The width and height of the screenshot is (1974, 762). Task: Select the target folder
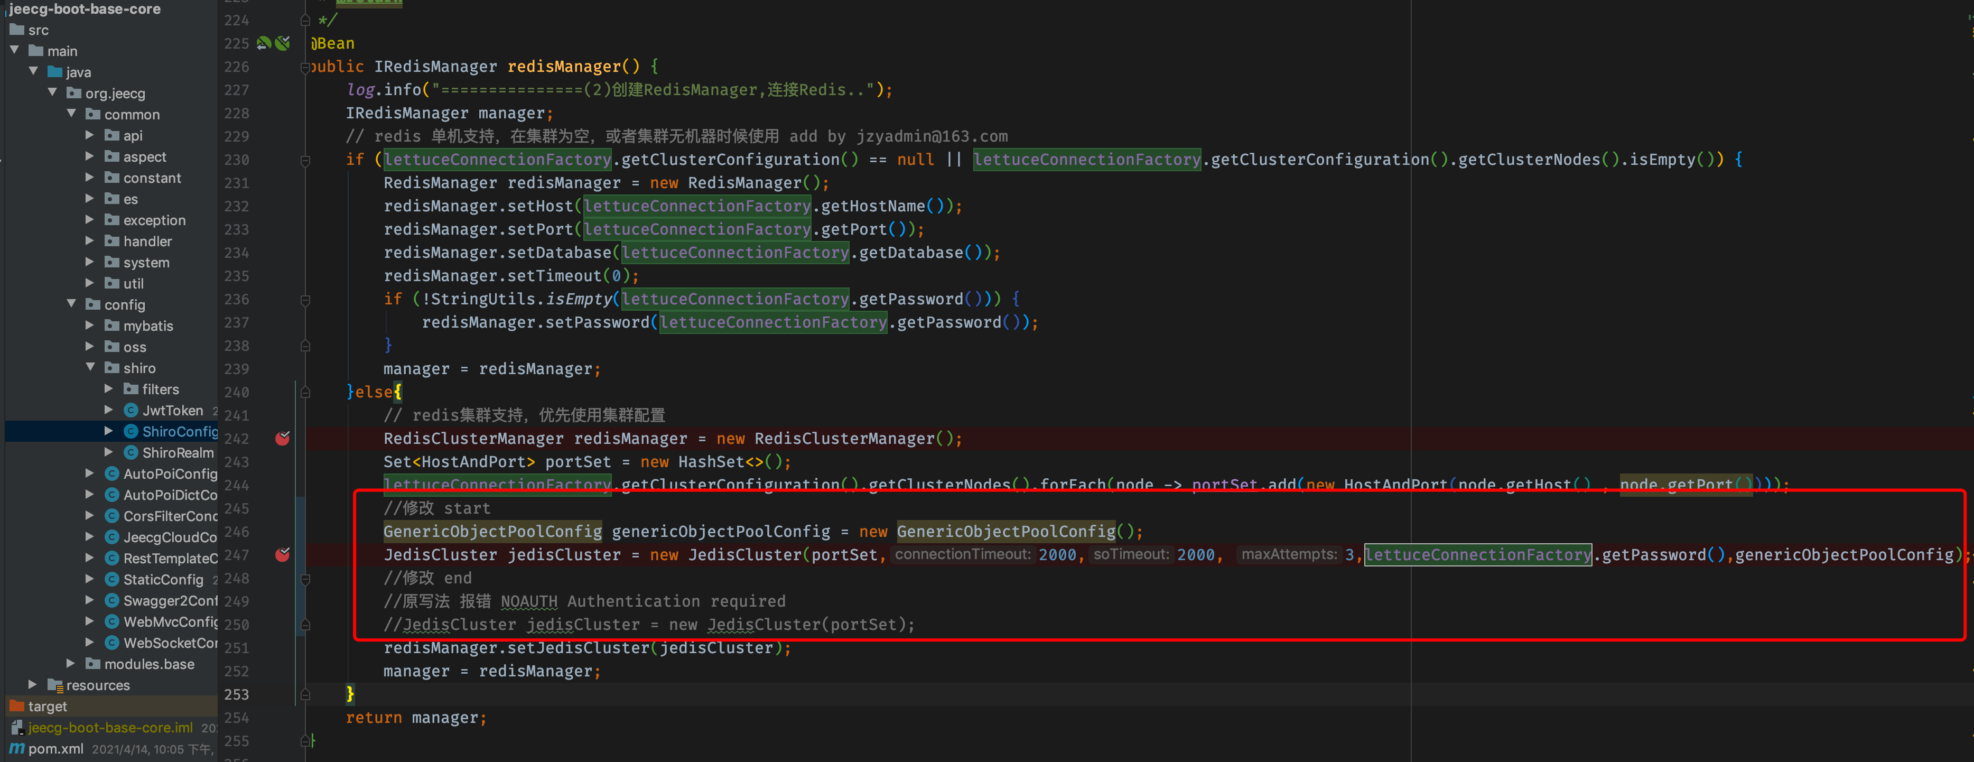pos(48,706)
